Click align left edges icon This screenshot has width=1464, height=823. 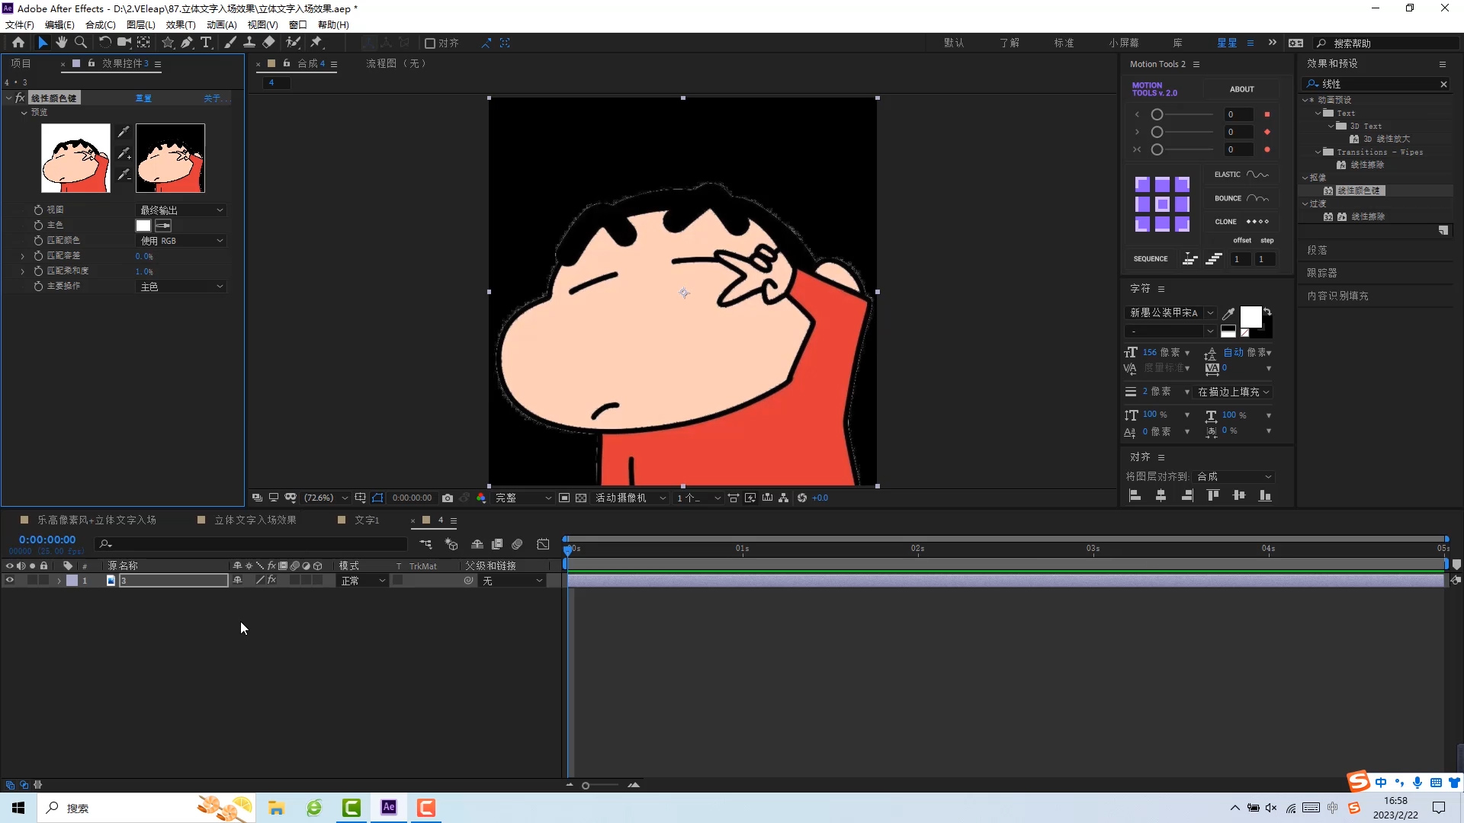pyautogui.click(x=1135, y=496)
